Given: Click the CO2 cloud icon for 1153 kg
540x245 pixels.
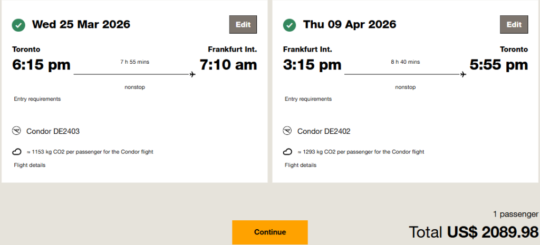Looking at the screenshot, I should pyautogui.click(x=17, y=152).
